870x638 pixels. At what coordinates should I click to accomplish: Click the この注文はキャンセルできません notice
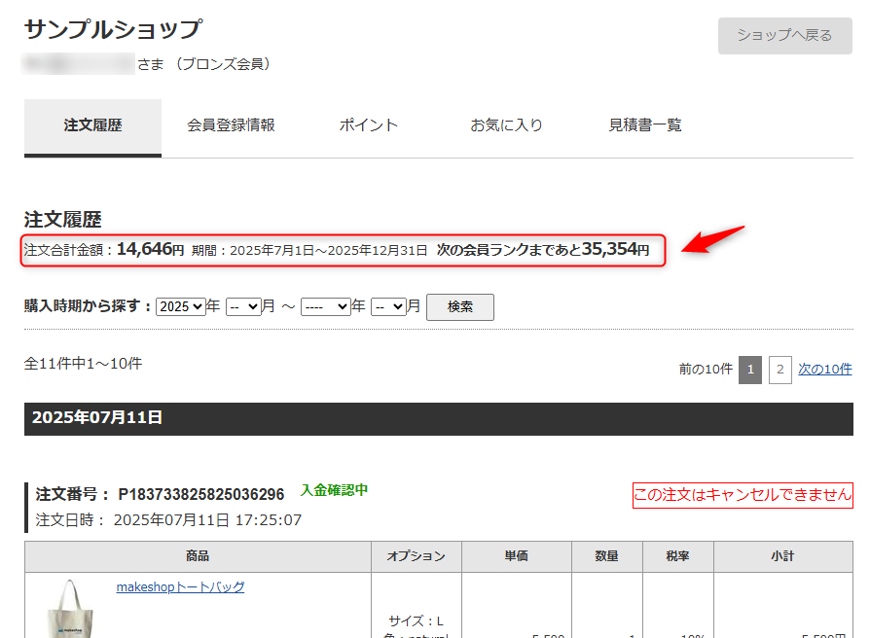coord(743,495)
